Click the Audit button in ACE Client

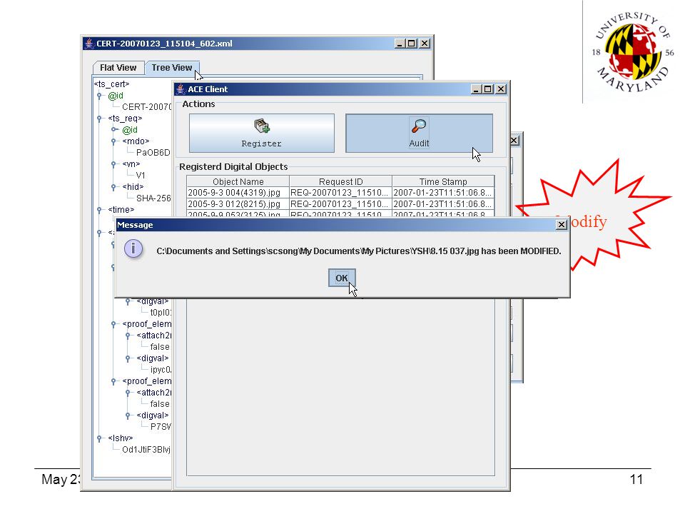point(419,133)
